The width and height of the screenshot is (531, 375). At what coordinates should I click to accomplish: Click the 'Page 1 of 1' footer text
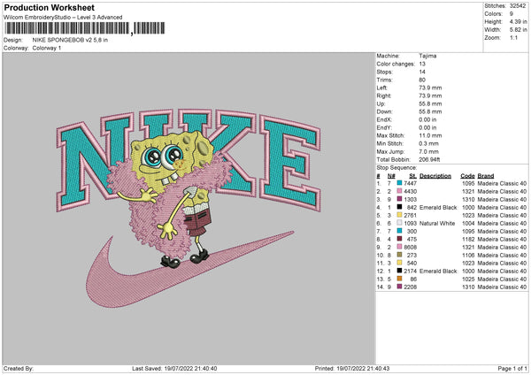tap(512, 368)
